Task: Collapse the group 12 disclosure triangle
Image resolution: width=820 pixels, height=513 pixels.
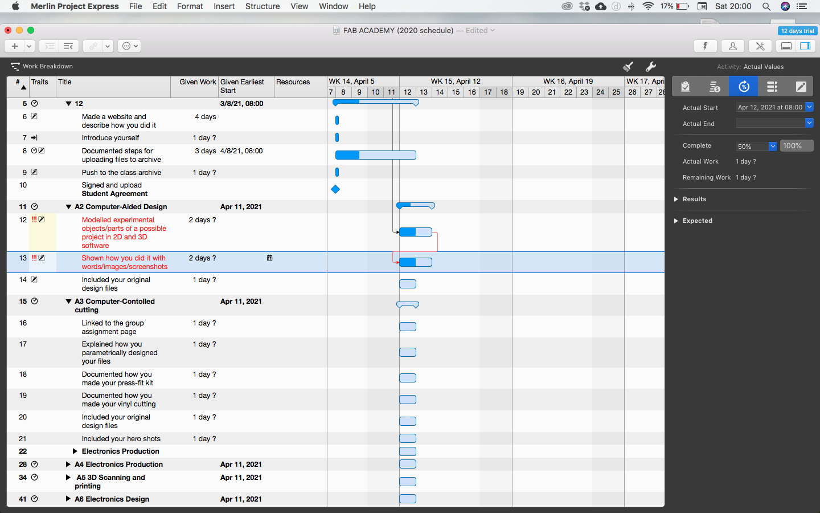Action: (x=68, y=104)
